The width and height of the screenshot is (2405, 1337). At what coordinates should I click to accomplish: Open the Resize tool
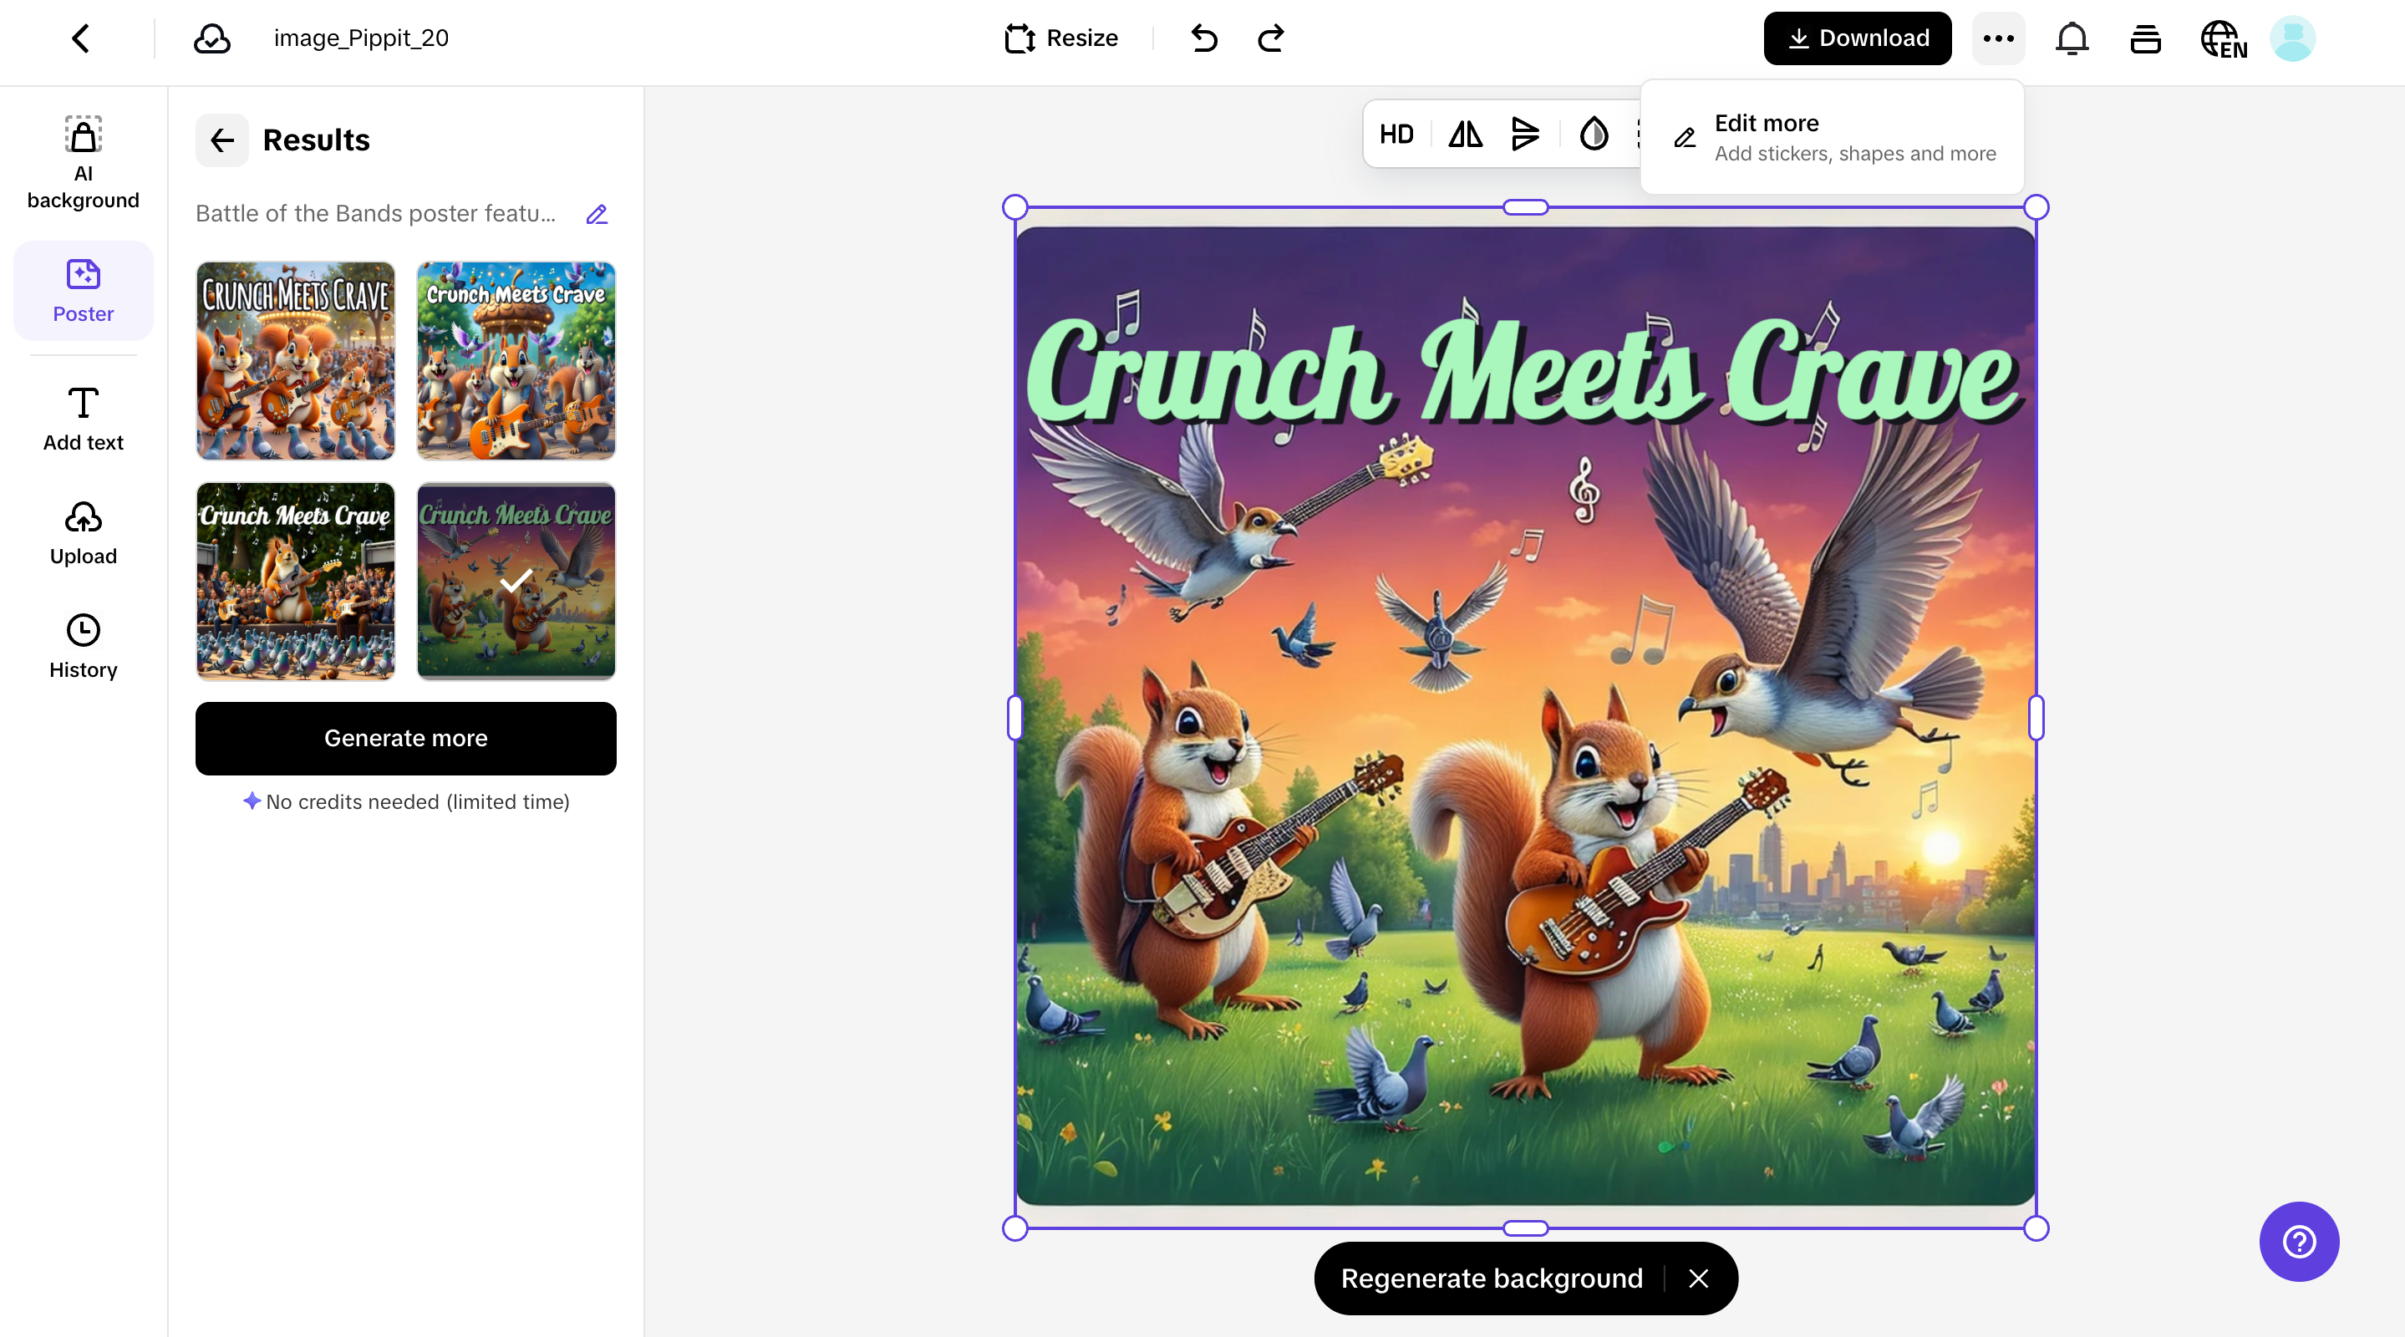1061,38
